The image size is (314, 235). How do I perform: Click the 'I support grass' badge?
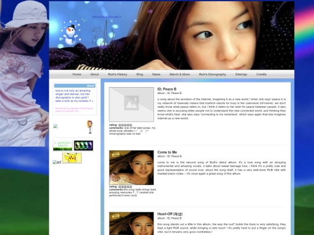(63, 146)
